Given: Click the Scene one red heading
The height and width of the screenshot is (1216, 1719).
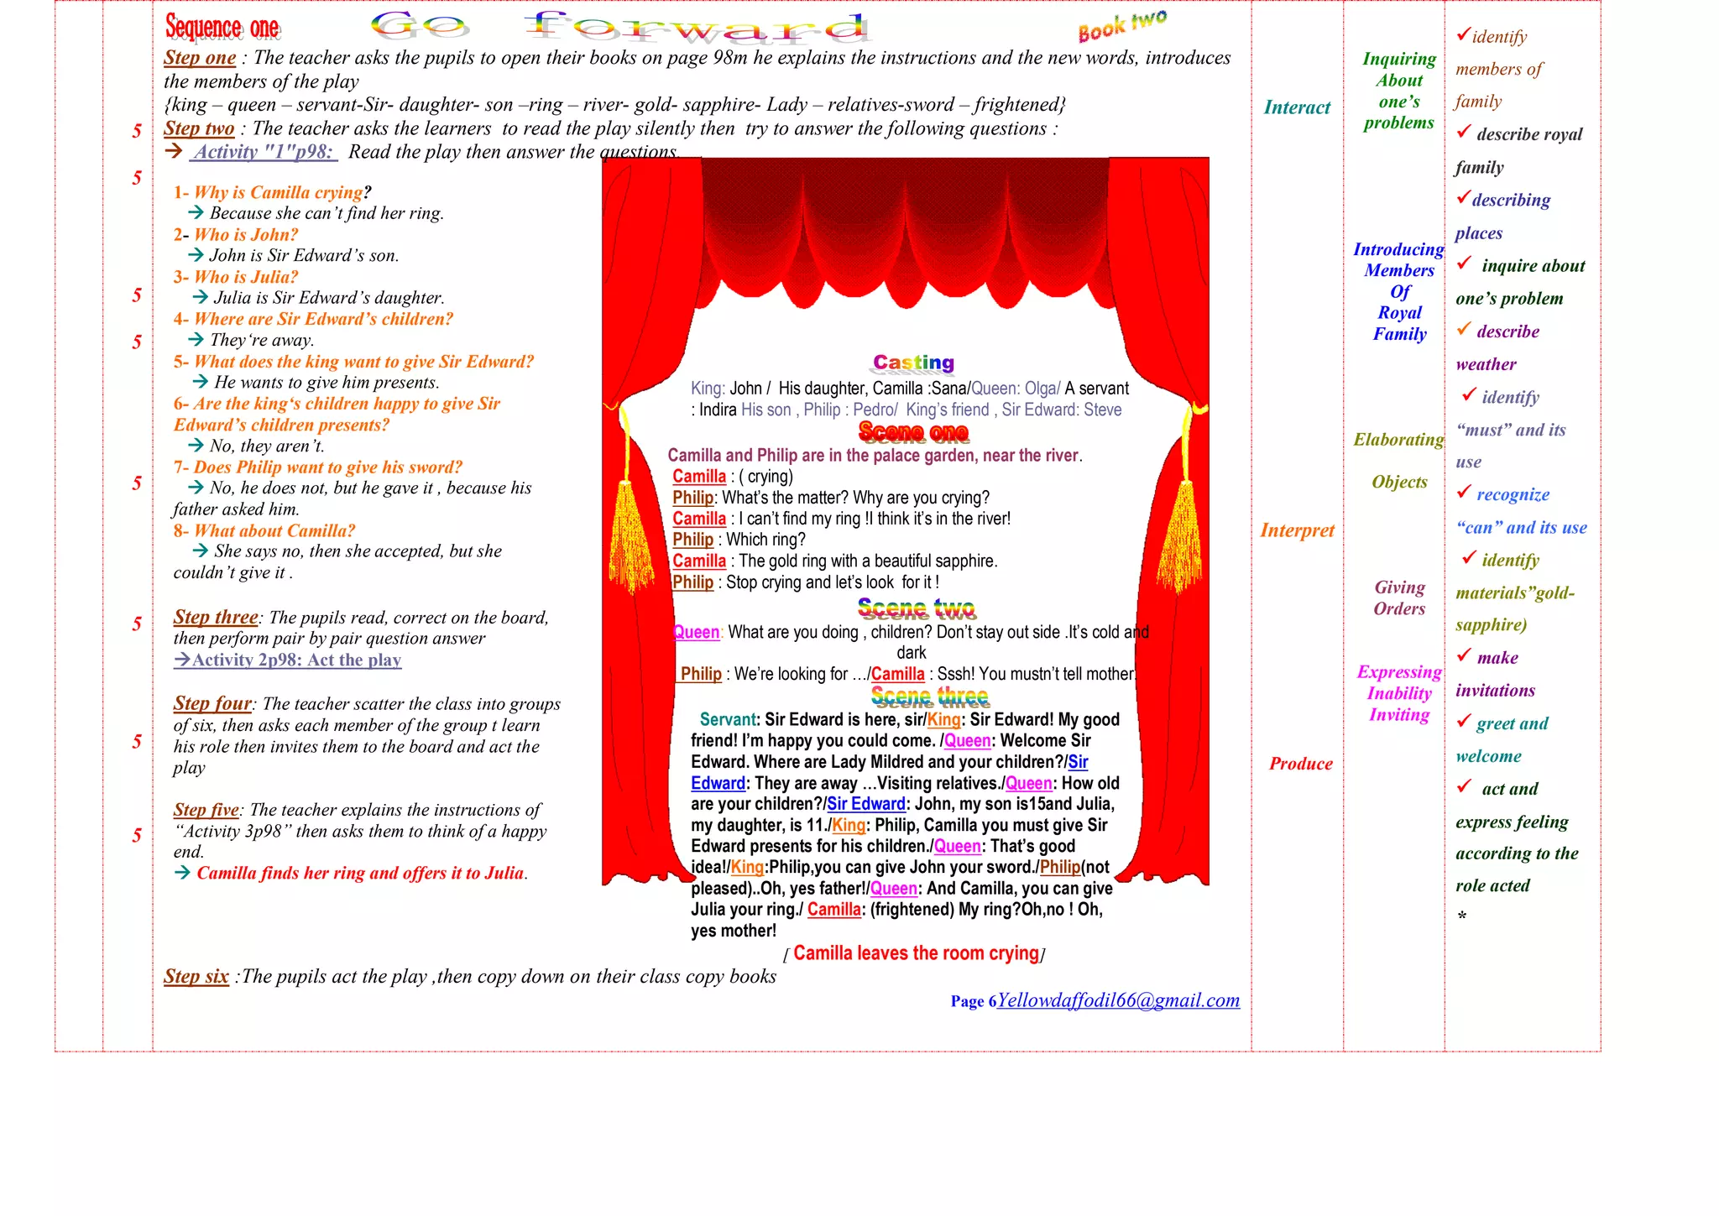Looking at the screenshot, I should coord(913,432).
